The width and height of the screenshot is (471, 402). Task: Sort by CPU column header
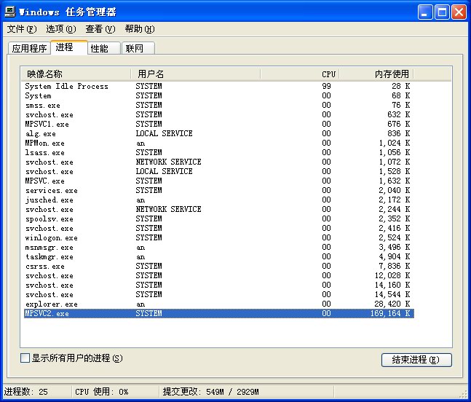[x=300, y=74]
